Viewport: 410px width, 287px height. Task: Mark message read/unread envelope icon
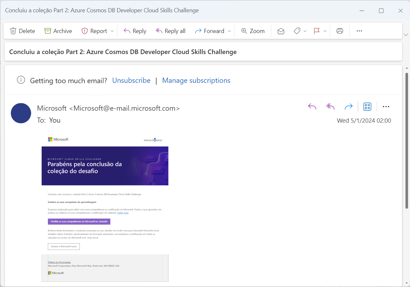(x=281, y=31)
